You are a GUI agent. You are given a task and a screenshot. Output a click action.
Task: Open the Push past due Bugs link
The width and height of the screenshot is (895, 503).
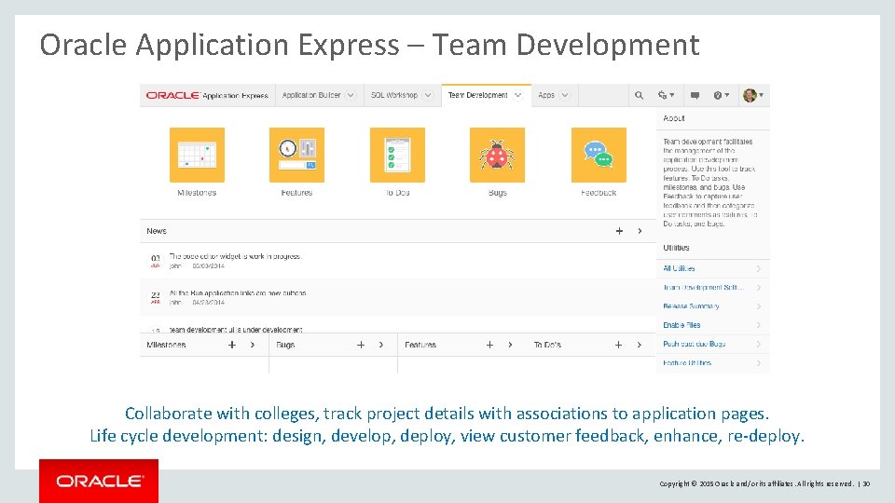tap(694, 344)
